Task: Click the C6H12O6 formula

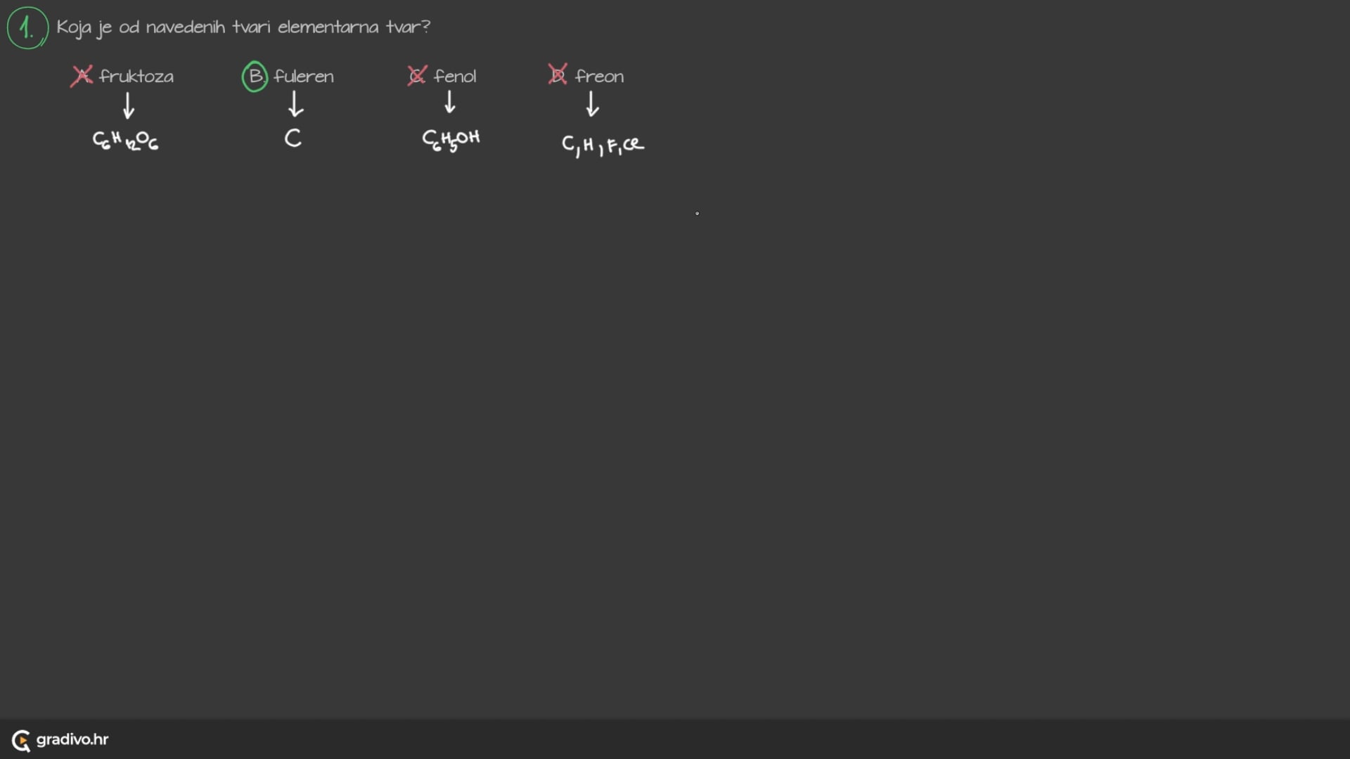Action: (x=125, y=141)
